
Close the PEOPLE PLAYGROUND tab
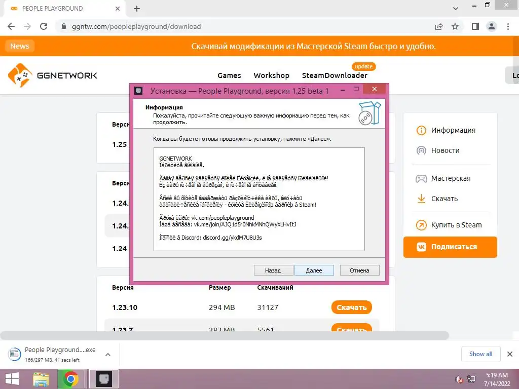point(118,9)
